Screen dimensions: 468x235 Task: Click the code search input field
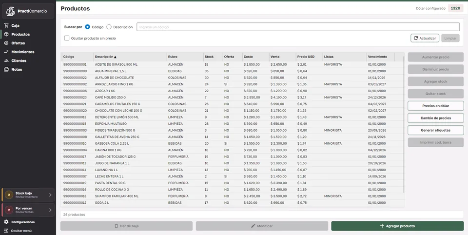point(298,27)
